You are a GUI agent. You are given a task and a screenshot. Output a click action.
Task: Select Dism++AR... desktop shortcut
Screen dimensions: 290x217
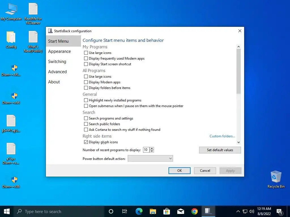11,70
